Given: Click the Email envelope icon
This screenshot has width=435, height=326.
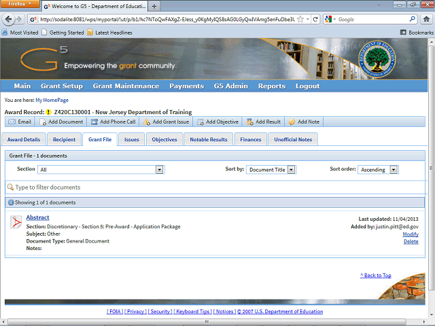Looking at the screenshot, I should click(x=12, y=122).
